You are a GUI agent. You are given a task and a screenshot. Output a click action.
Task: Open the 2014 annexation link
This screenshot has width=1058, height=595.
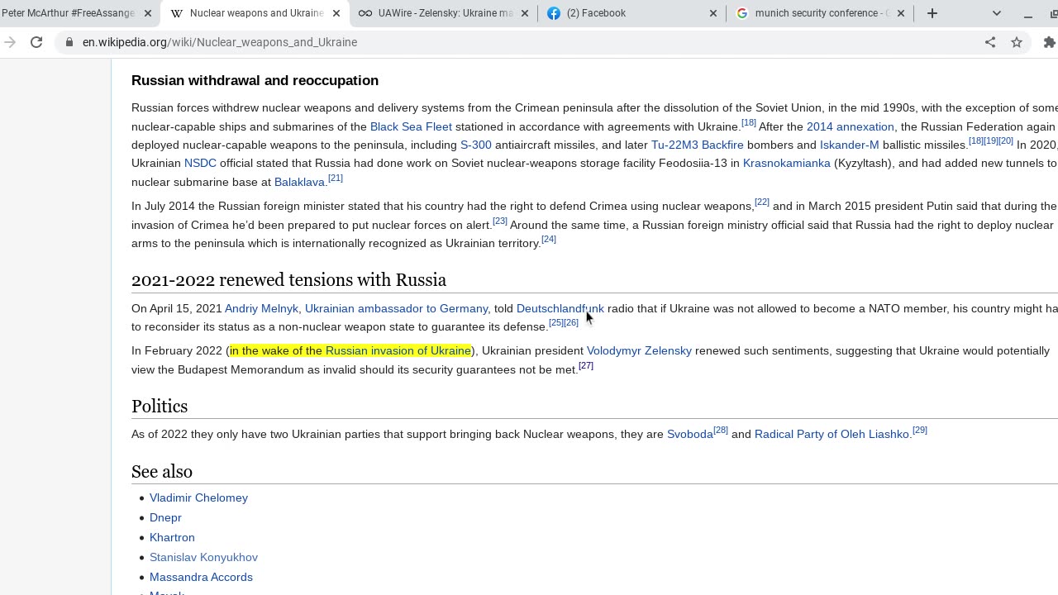coord(850,126)
